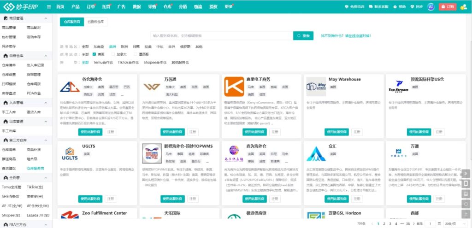Screen dimensions: 472x228
Task: Open PDA作业 in the sidebar
Action: point(34,93)
